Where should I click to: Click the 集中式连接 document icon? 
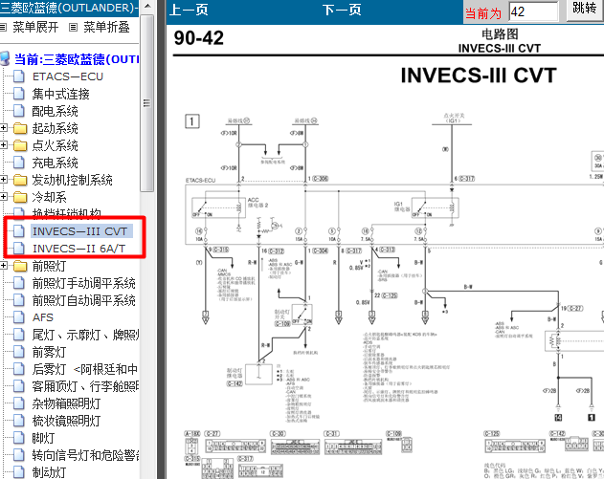coord(19,94)
